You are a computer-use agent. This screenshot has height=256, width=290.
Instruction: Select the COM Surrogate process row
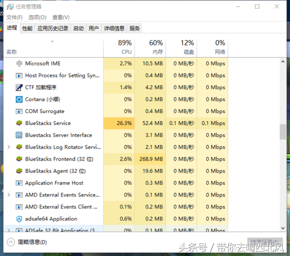[116, 111]
